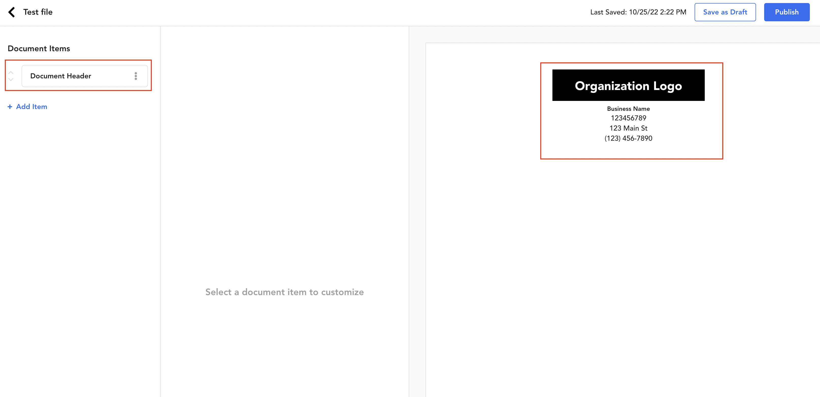
Task: Select the Document Header item
Action: (x=85, y=76)
